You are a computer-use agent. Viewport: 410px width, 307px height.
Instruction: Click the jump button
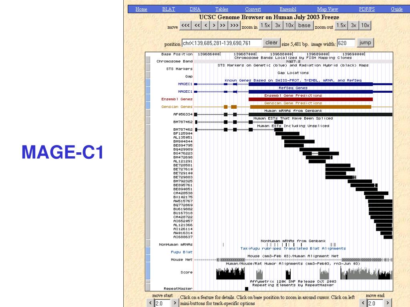(x=365, y=42)
